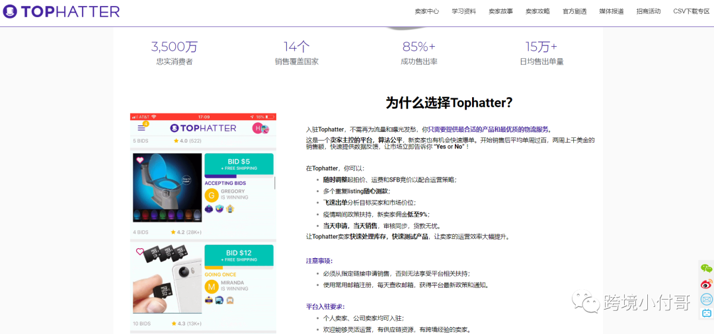Click the bullet 个人卖家、公司卖家均可入驻
The height and width of the screenshot is (334, 714).
364,318
